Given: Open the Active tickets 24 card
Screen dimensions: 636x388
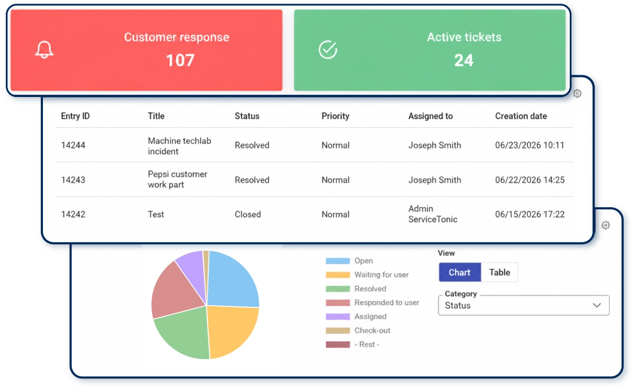Looking at the screenshot, I should 430,50.
